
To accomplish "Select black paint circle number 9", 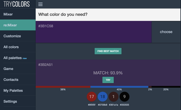I will tap(124, 97).
